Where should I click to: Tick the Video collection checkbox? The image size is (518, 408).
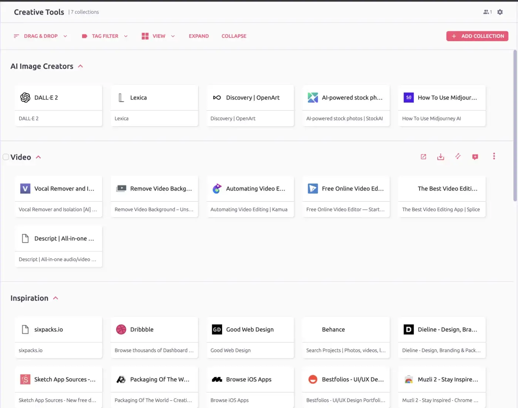tap(6, 157)
